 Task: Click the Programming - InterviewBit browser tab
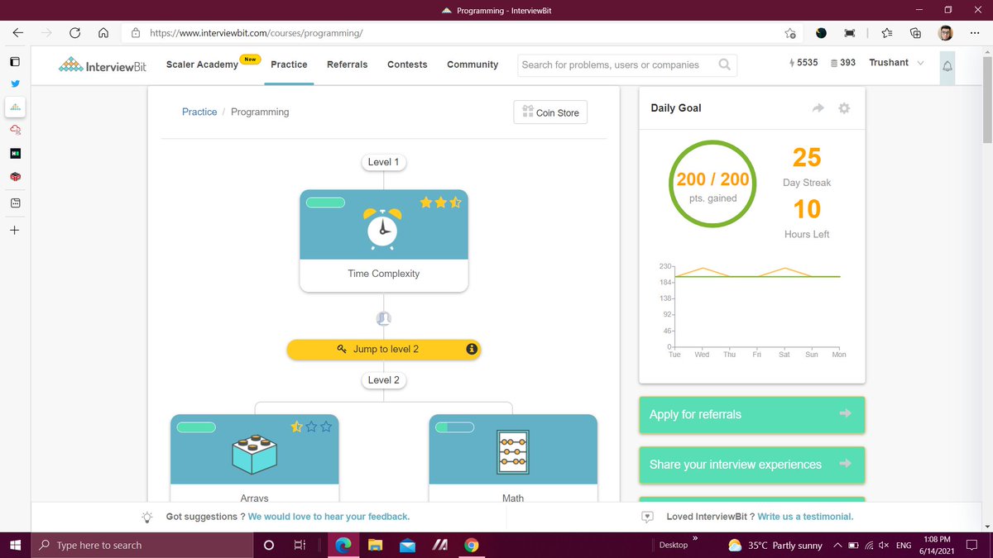click(496, 10)
